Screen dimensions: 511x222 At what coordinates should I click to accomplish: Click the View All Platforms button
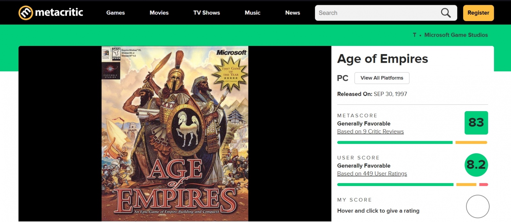coord(382,78)
